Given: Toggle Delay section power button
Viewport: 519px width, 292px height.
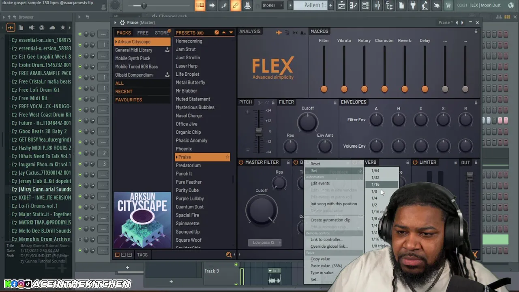Looking at the screenshot, I should 296,162.
